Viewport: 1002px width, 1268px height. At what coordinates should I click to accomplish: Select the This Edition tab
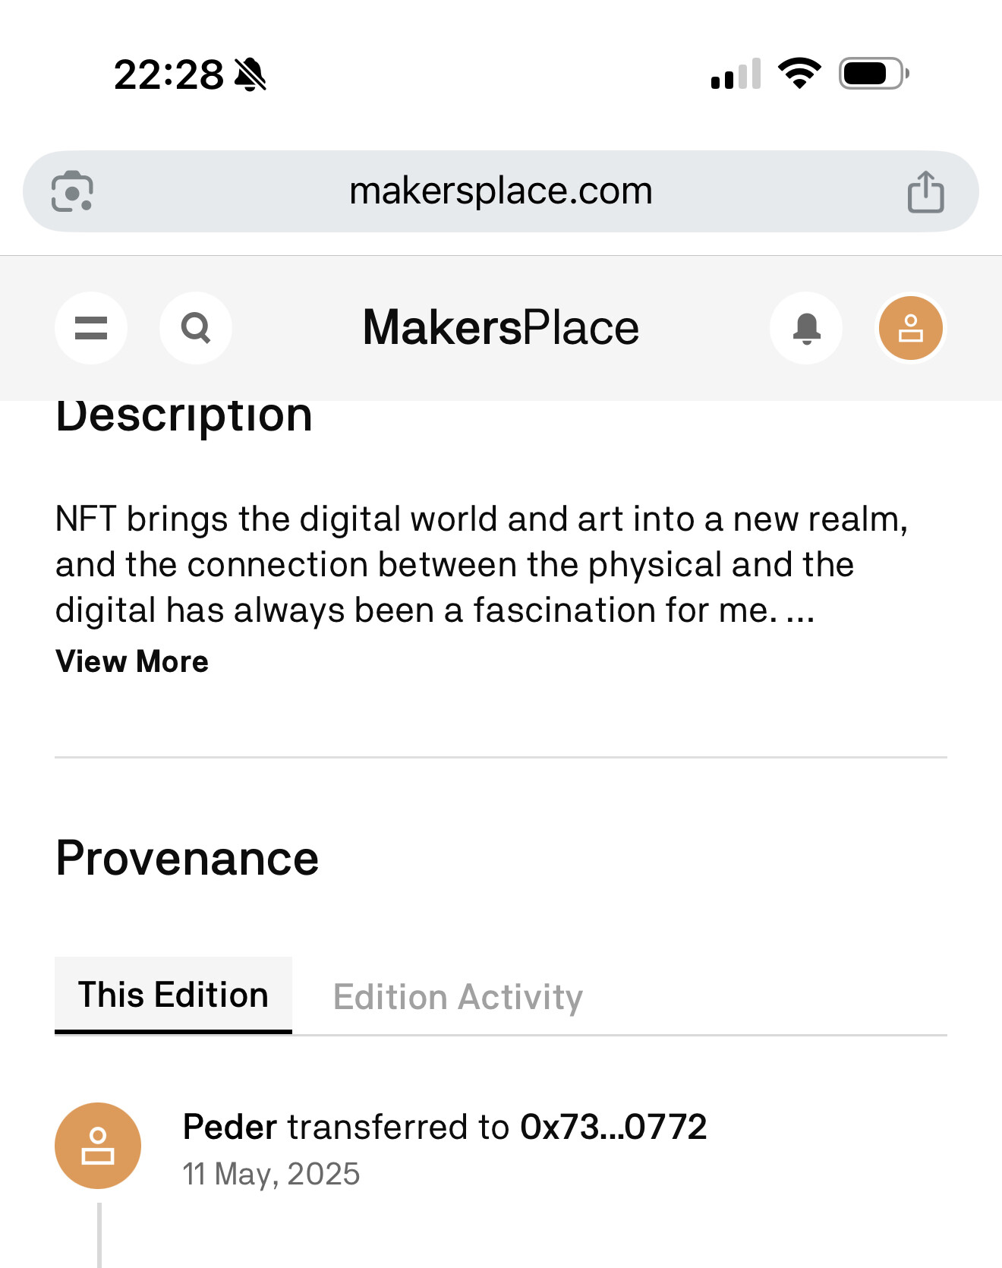pyautogui.click(x=173, y=995)
